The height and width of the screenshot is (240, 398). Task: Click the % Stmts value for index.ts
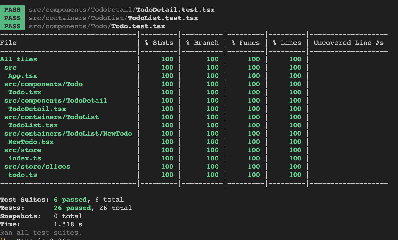coord(167,158)
